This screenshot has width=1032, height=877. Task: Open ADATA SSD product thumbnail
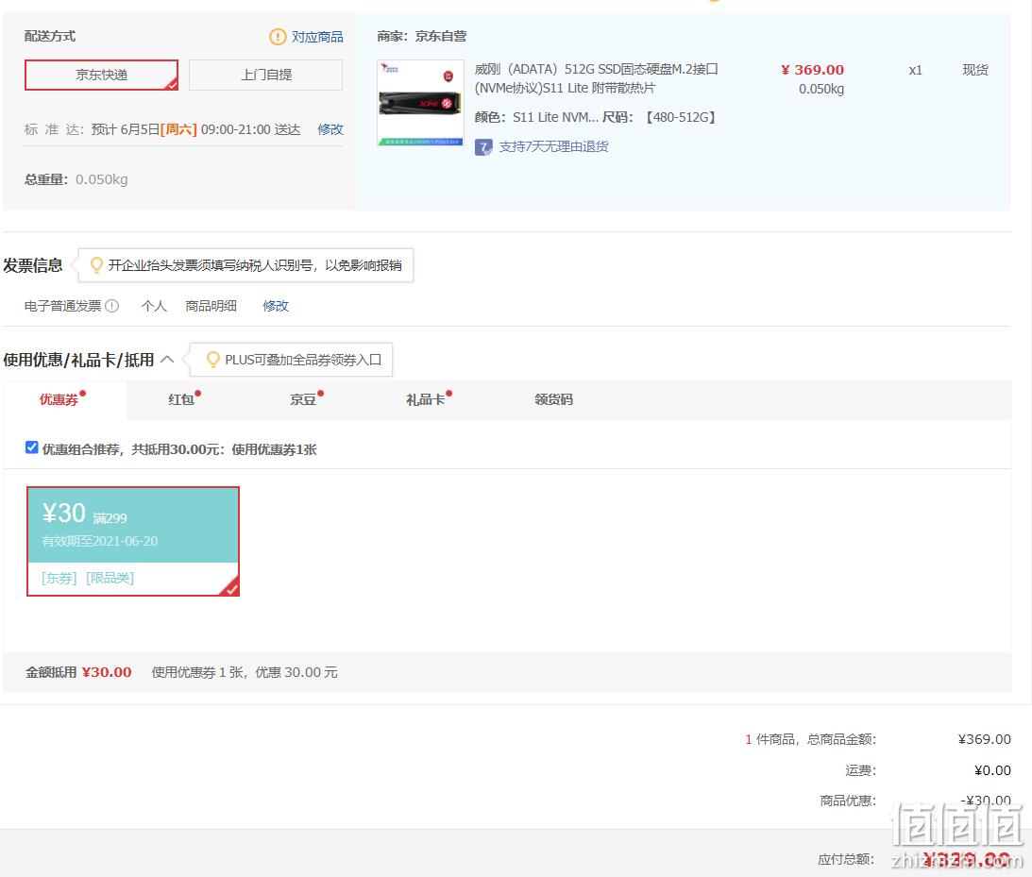point(420,103)
